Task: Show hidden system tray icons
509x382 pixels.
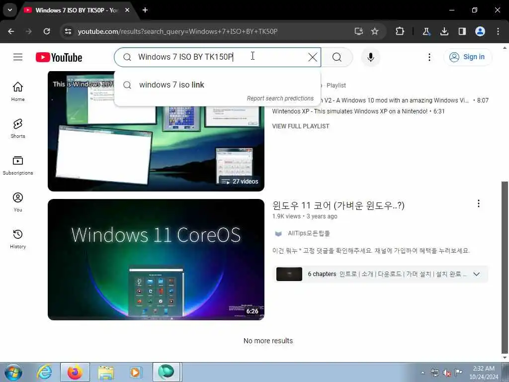Action: 423,373
